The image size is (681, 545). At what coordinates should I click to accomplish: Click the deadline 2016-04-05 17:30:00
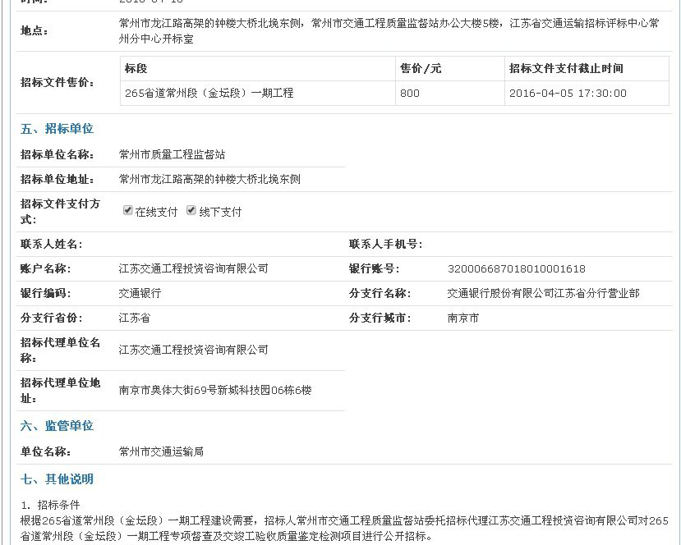point(568,94)
